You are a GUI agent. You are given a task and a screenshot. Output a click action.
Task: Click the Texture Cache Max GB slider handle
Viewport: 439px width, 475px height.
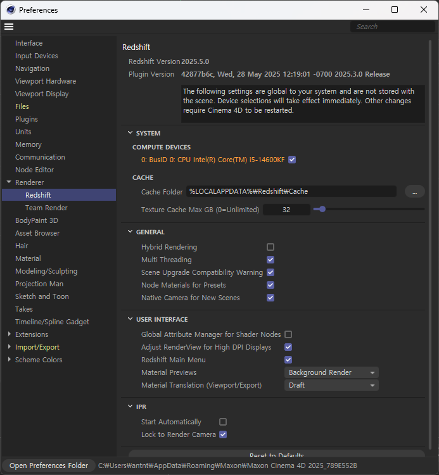coord(322,209)
